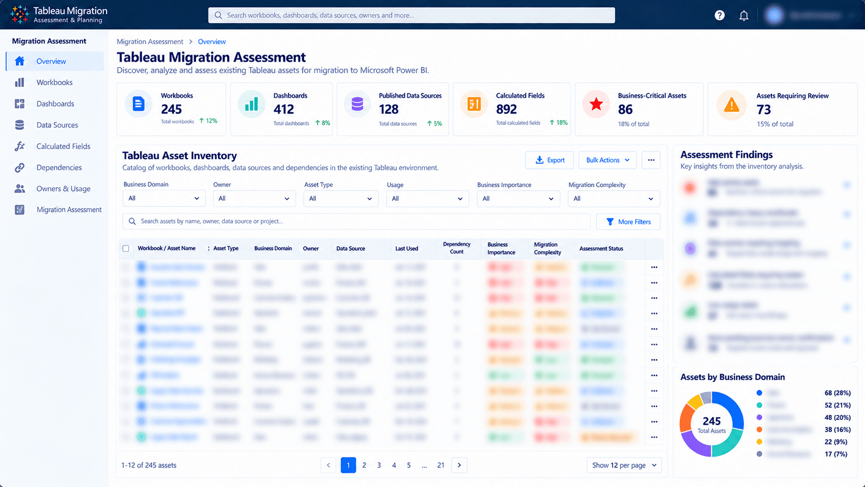Open the Migration Complexity filter dropdown
This screenshot has height=487, width=865.
(x=614, y=198)
